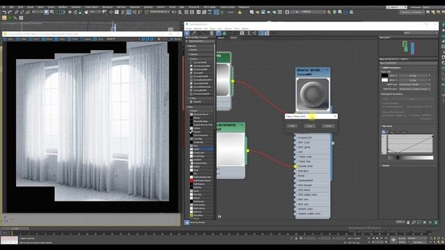Close the Copy or Swap Colors dialog
Screen dimensions: 445x250
tap(335, 116)
